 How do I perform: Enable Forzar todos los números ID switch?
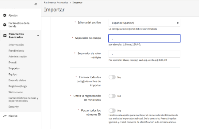point(112,111)
